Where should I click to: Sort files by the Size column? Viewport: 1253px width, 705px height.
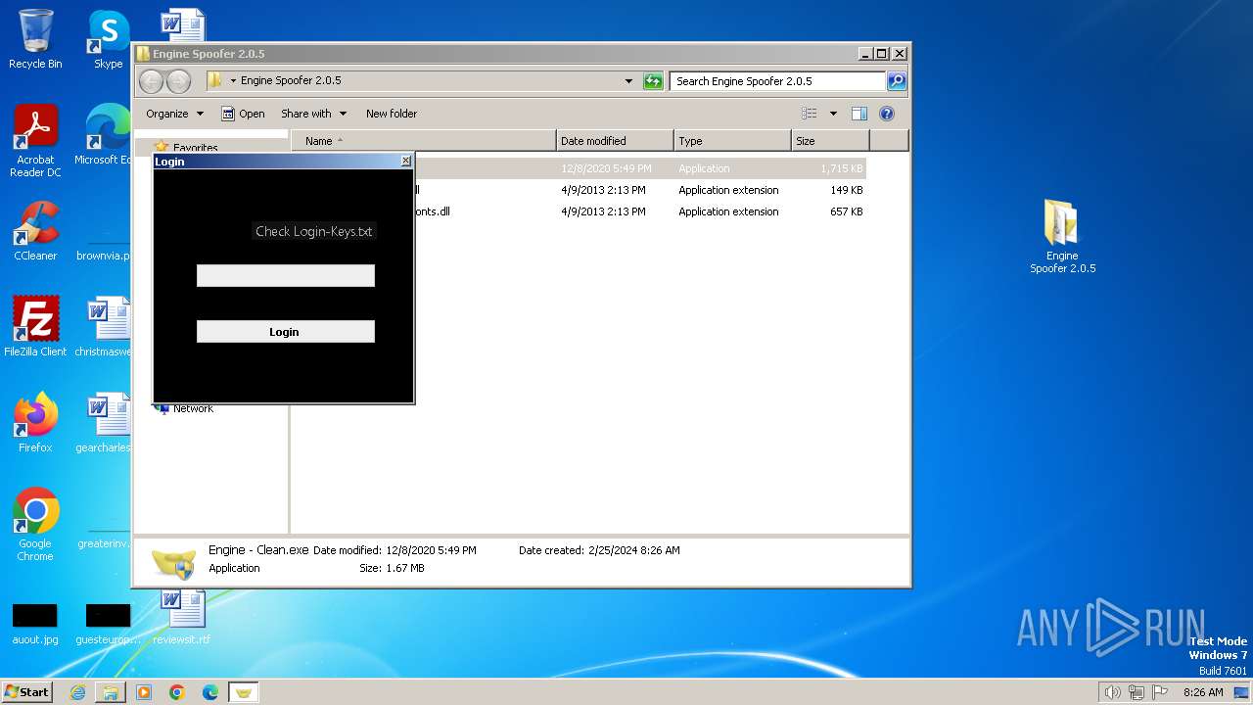[830, 141]
